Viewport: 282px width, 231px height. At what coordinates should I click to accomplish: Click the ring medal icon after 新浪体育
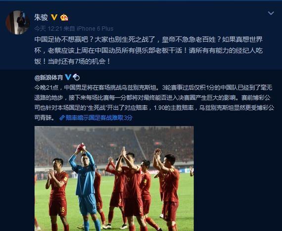(x=76, y=77)
